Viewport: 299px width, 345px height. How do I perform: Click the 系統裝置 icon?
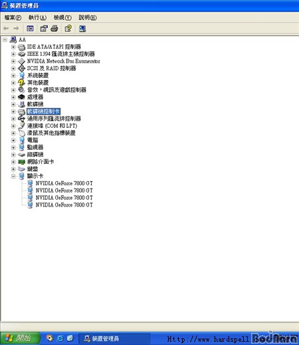[x=22, y=75]
